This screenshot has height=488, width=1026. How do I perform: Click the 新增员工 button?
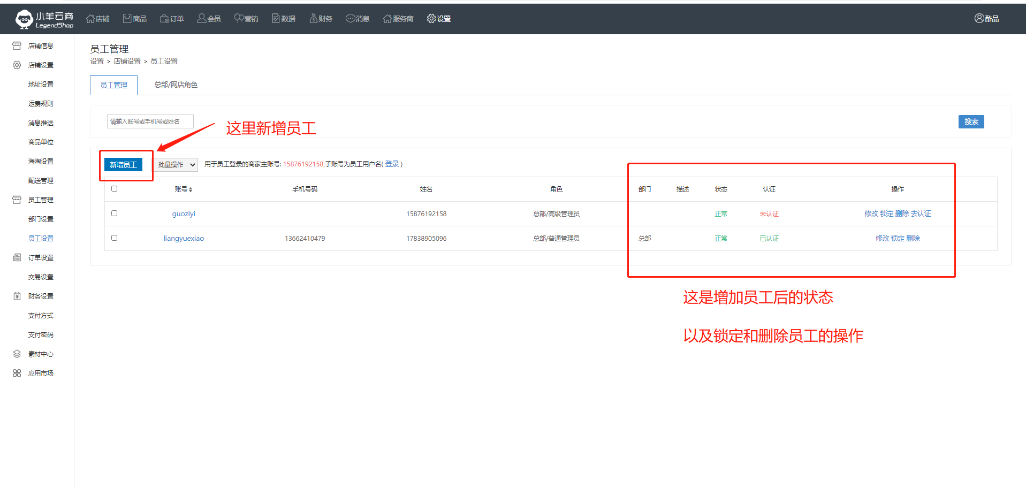123,165
